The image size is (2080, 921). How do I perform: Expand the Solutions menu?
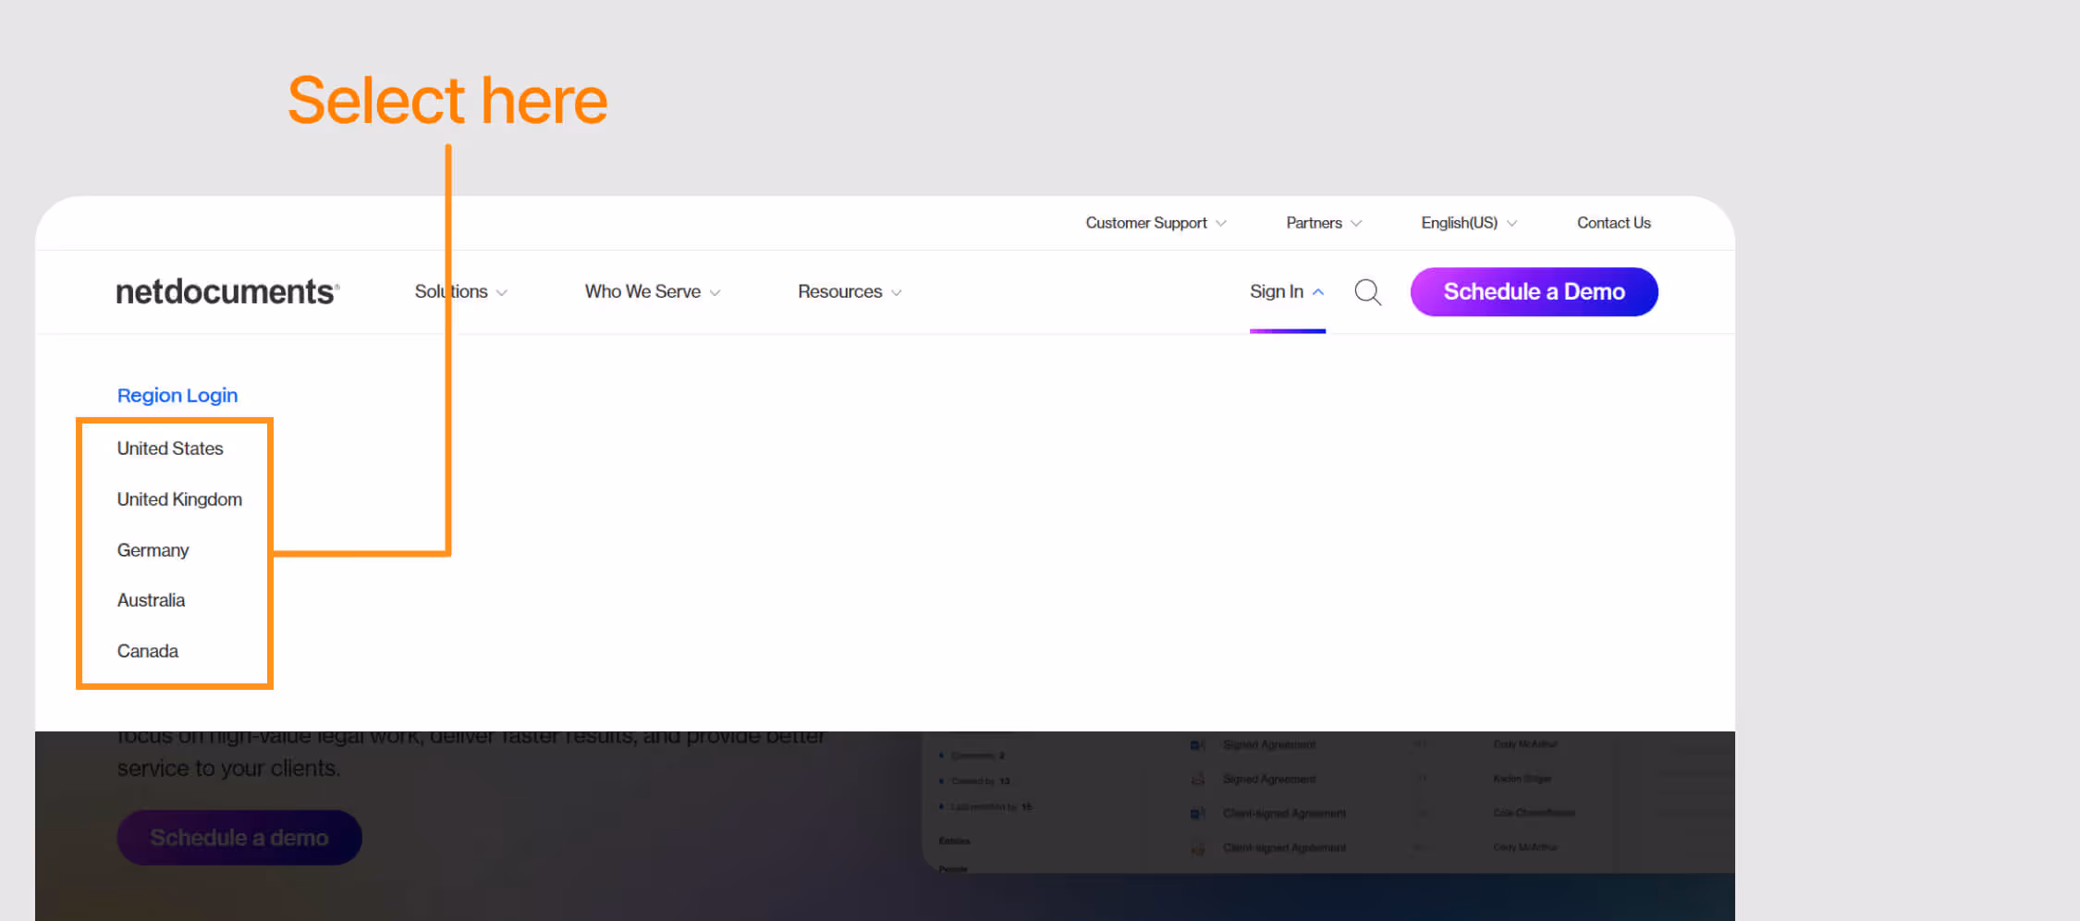(x=460, y=291)
